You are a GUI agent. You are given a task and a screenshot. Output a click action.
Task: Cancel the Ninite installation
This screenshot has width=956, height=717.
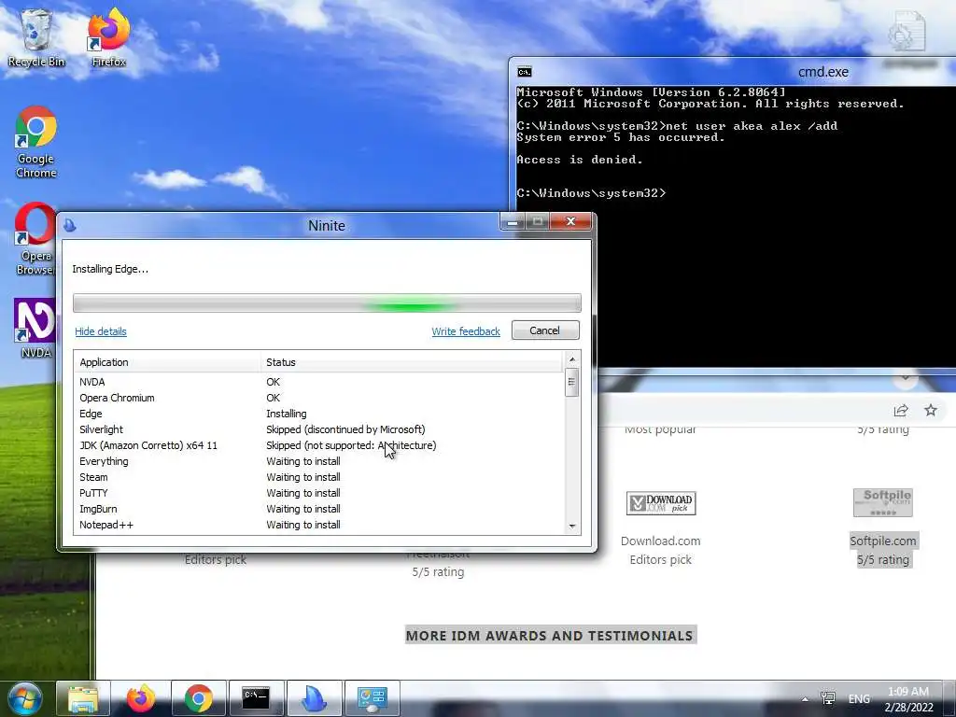click(545, 330)
